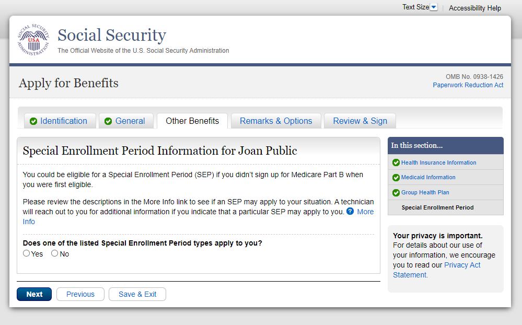Click the Previous button
The image size is (522, 325).
pyautogui.click(x=80, y=294)
